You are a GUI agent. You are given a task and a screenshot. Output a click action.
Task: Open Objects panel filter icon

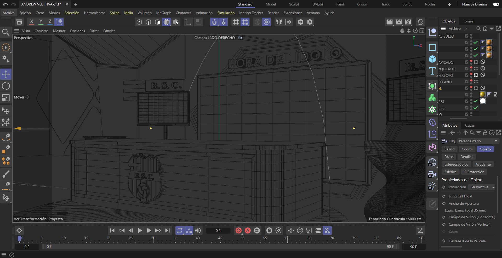(x=492, y=28)
